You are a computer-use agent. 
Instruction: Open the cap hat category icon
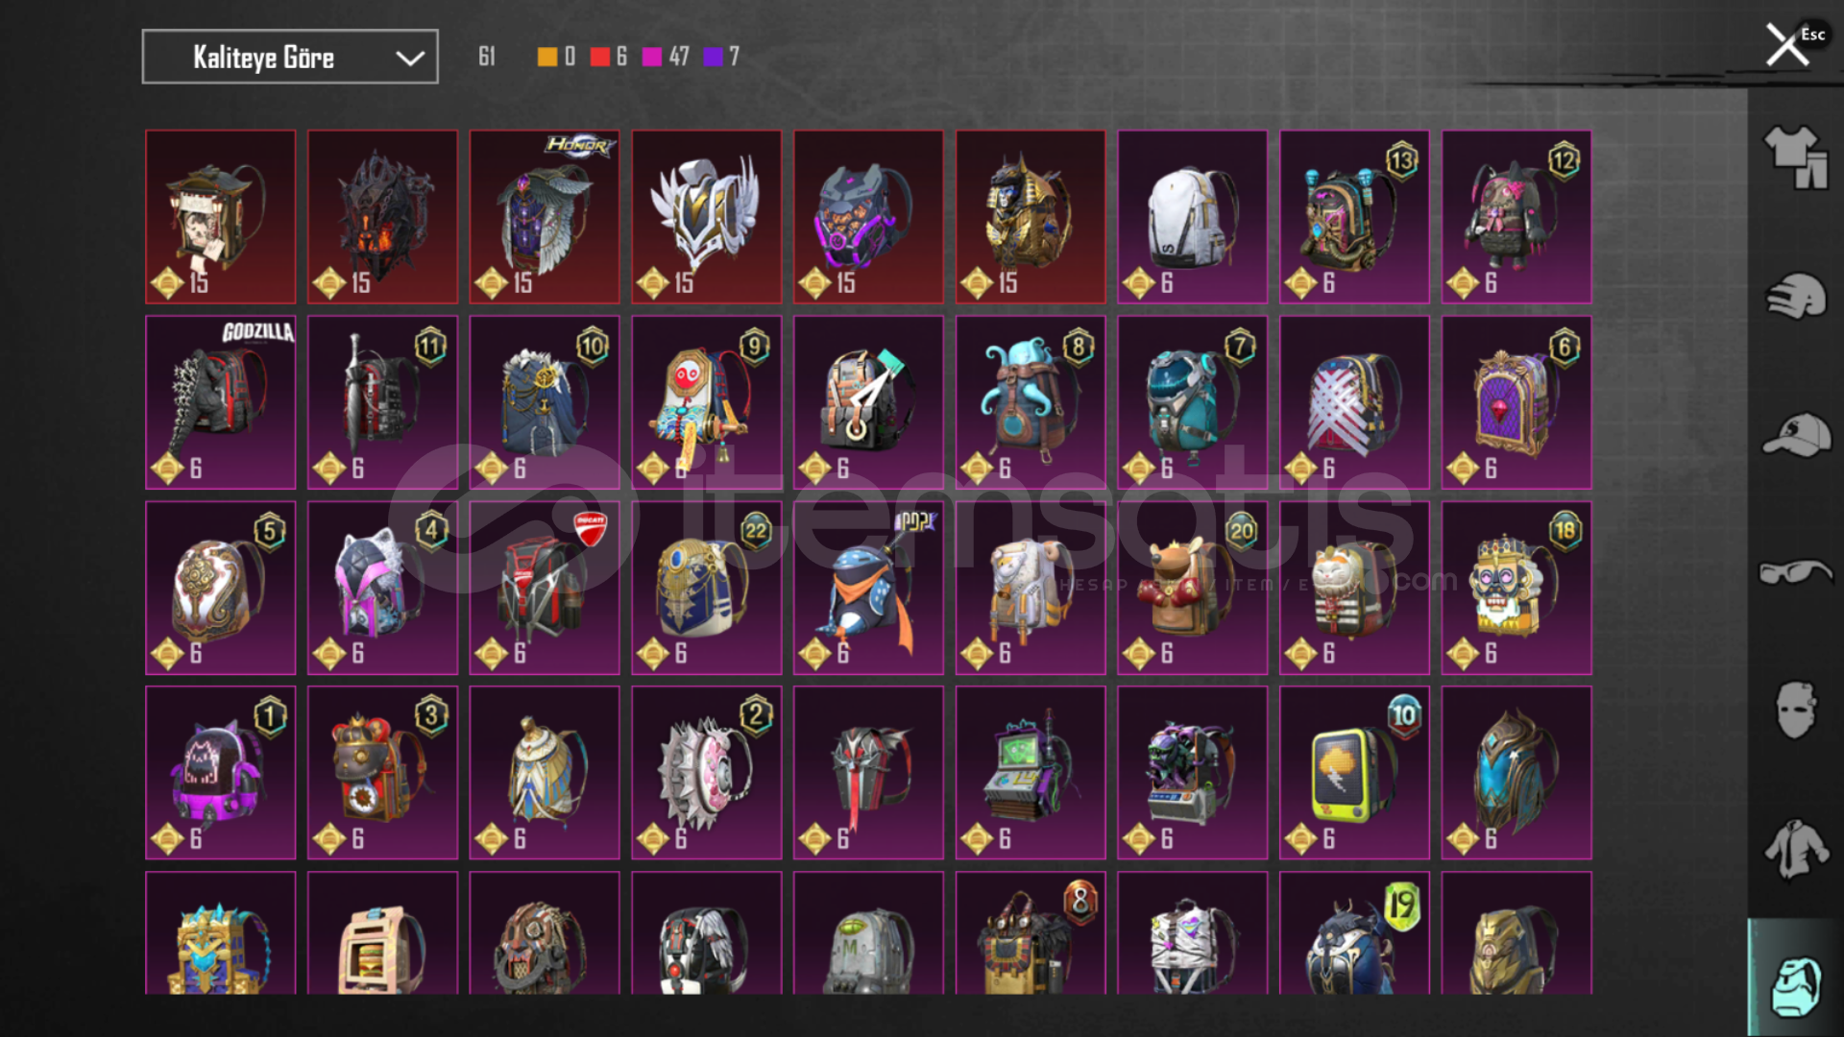click(x=1795, y=435)
